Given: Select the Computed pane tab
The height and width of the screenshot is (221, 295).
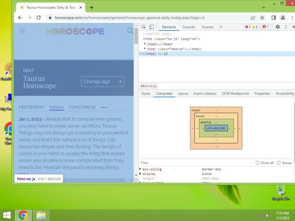Looking at the screenshot, I should (x=164, y=94).
